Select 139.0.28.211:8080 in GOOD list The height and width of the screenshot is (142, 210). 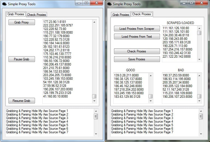point(126,75)
